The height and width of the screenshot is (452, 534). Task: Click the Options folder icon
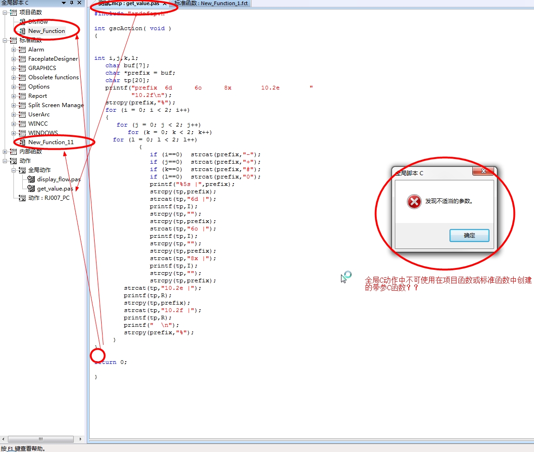(22, 87)
